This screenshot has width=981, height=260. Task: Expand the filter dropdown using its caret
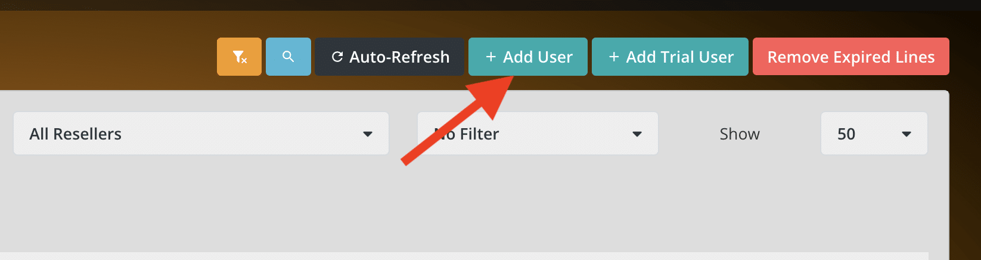click(637, 134)
